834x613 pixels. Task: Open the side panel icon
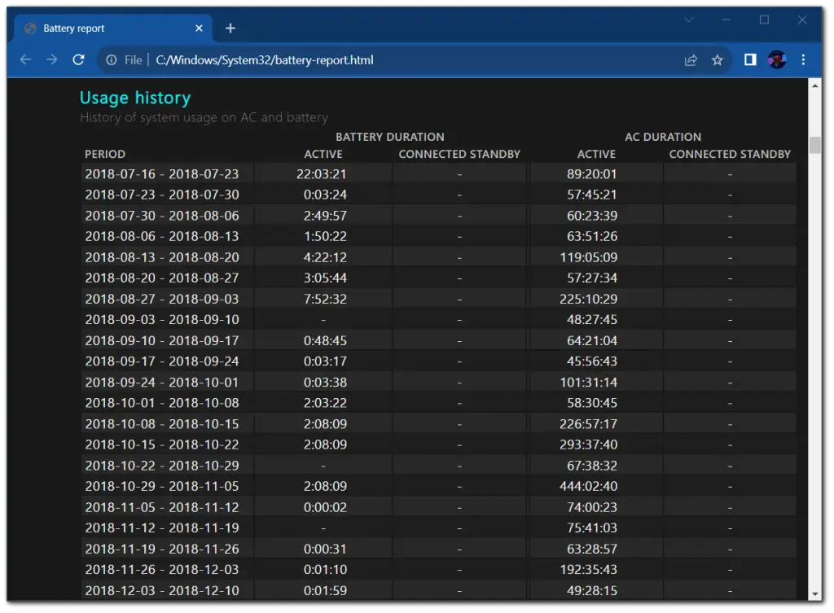click(x=750, y=59)
